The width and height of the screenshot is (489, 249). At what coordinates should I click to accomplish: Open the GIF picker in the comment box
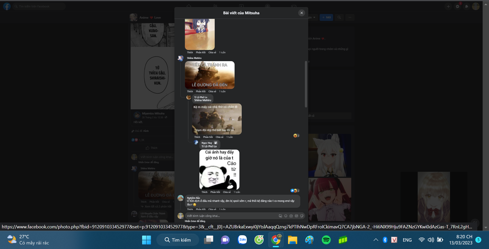coord(296,216)
